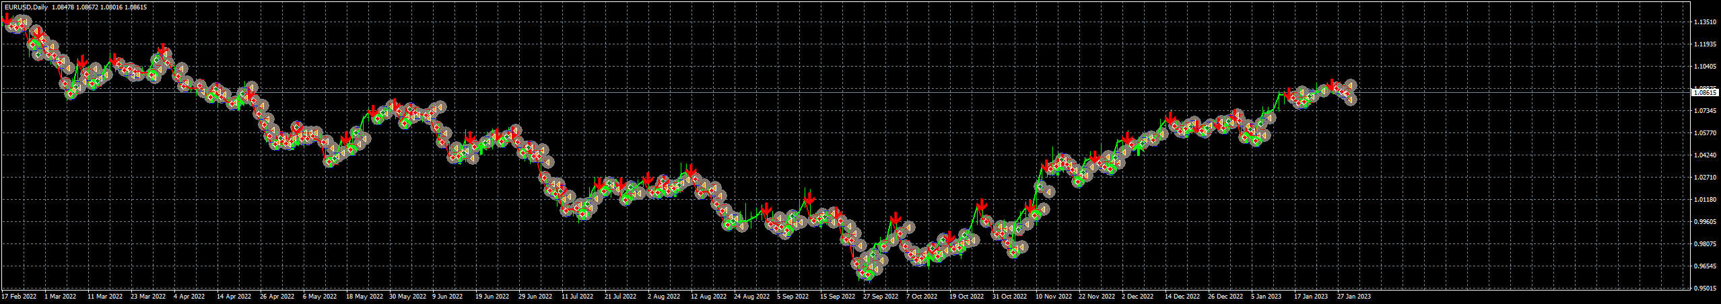Image resolution: width=1721 pixels, height=304 pixels.
Task: Select the 27 Sep 2022 date label
Action: pos(881,296)
